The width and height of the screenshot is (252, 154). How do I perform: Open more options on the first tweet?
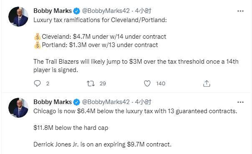click(x=240, y=11)
